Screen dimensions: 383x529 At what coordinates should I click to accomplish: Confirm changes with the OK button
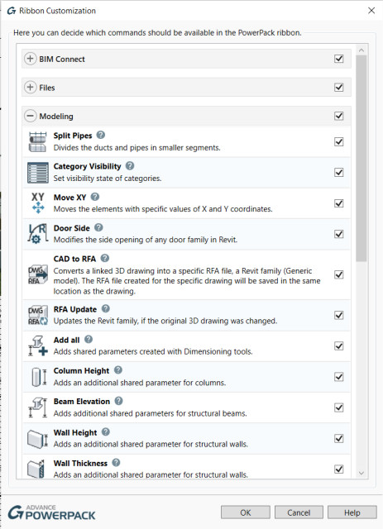[246, 512]
